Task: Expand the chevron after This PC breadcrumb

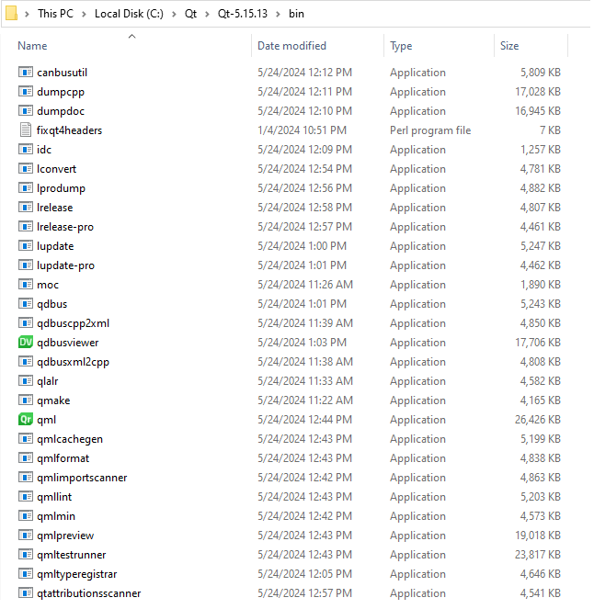Action: [x=86, y=15]
